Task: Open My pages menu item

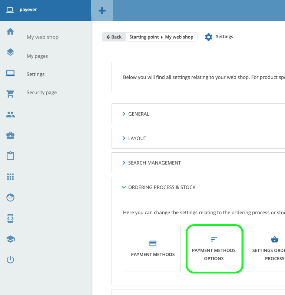Action: pyautogui.click(x=37, y=56)
